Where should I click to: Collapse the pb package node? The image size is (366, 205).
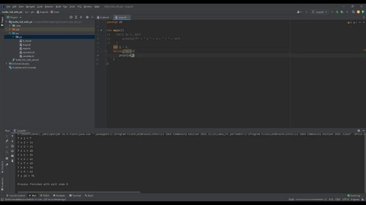[13, 37]
